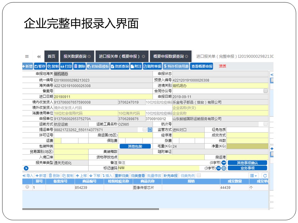
Task: Expand the blue double-chevron below 报关单类型
Action: (26, 168)
